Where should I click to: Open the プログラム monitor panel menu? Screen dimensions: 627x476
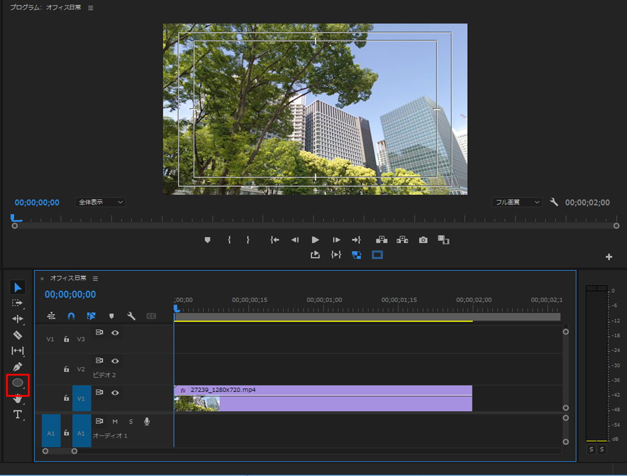[91, 8]
